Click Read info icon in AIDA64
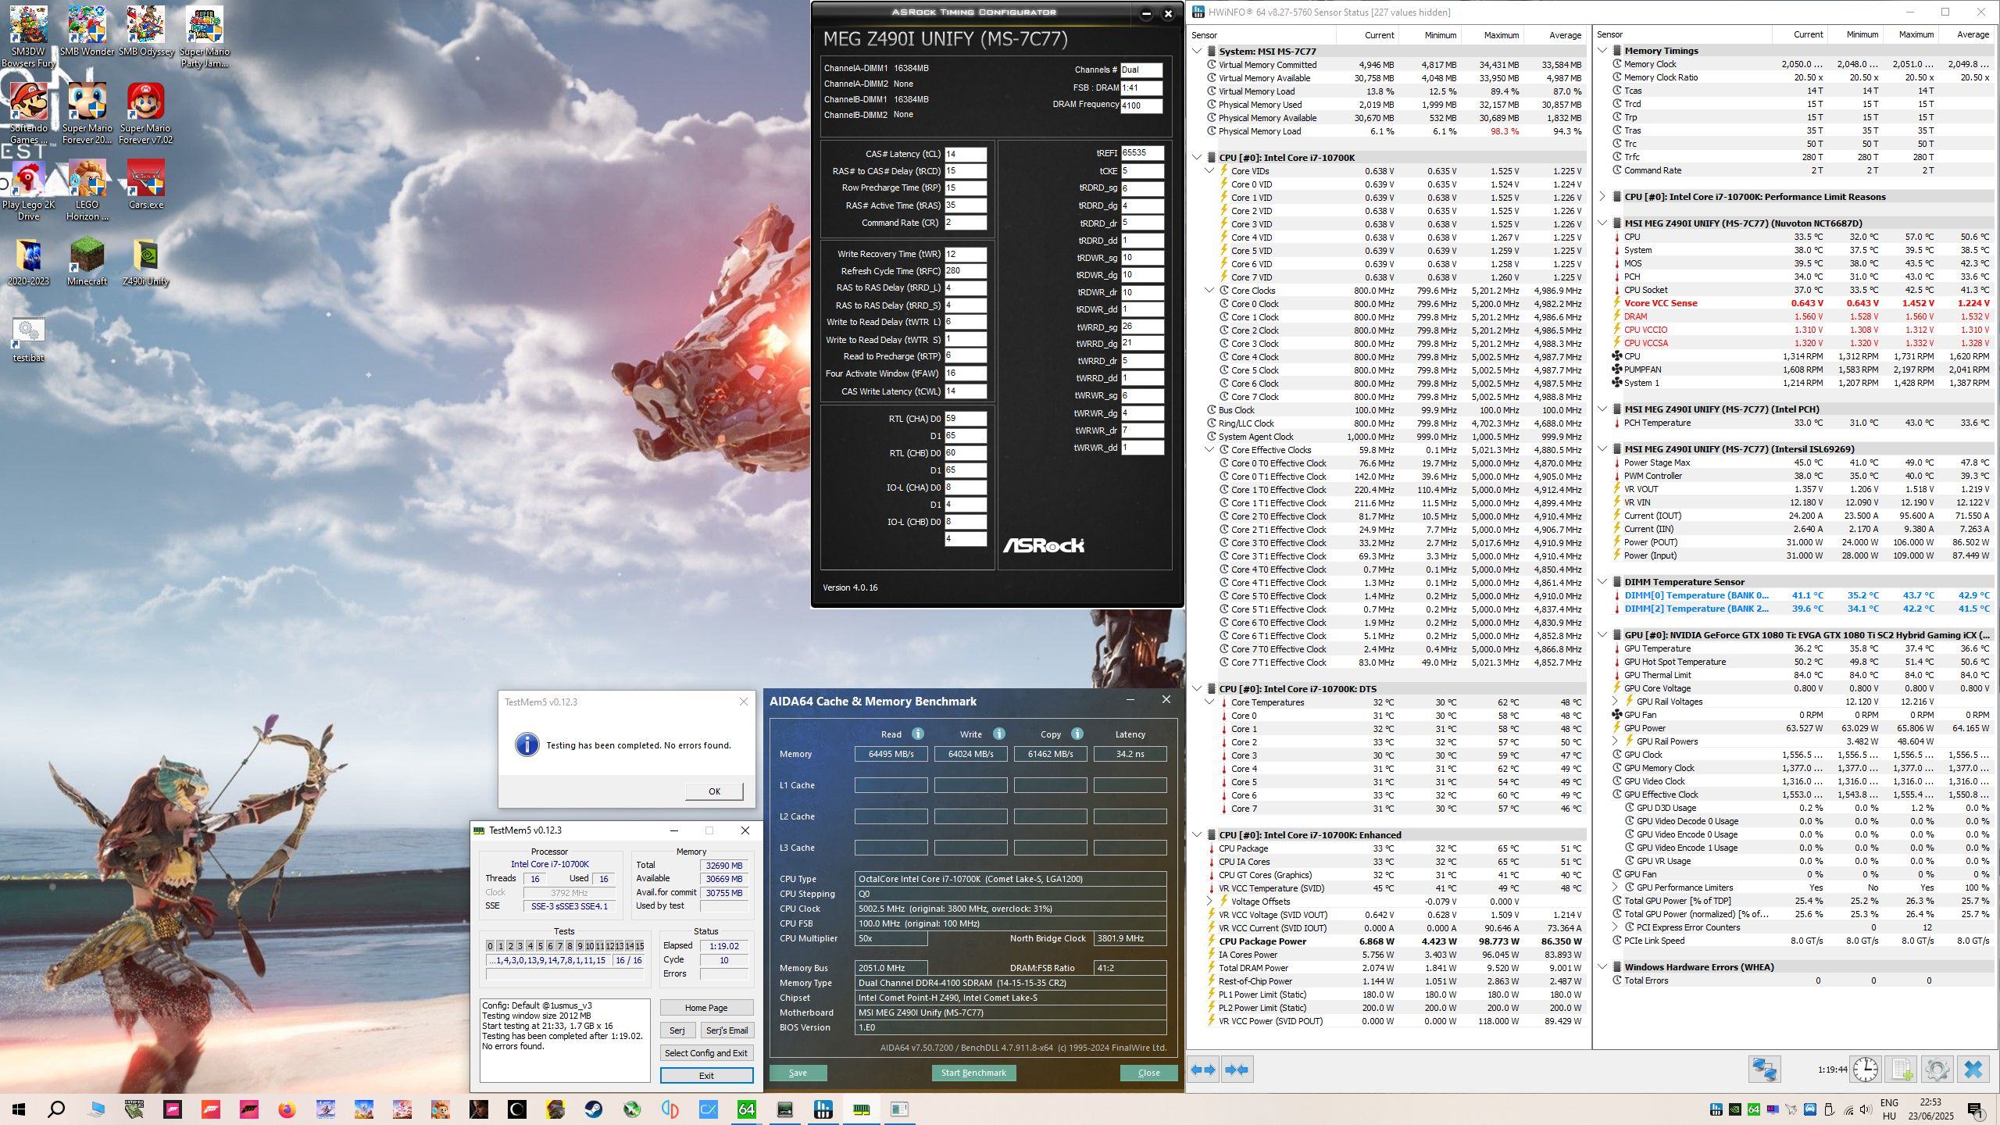This screenshot has height=1125, width=2000. click(918, 734)
